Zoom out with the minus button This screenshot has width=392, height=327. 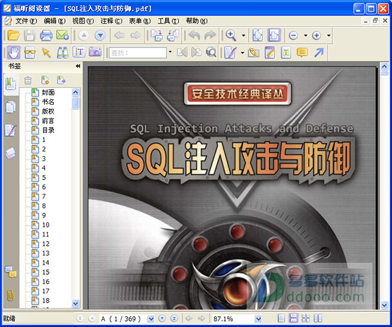point(293,35)
